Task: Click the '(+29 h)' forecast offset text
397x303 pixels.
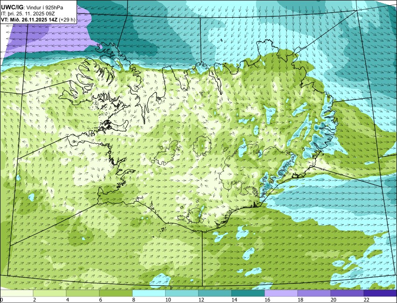Action: 67,20
